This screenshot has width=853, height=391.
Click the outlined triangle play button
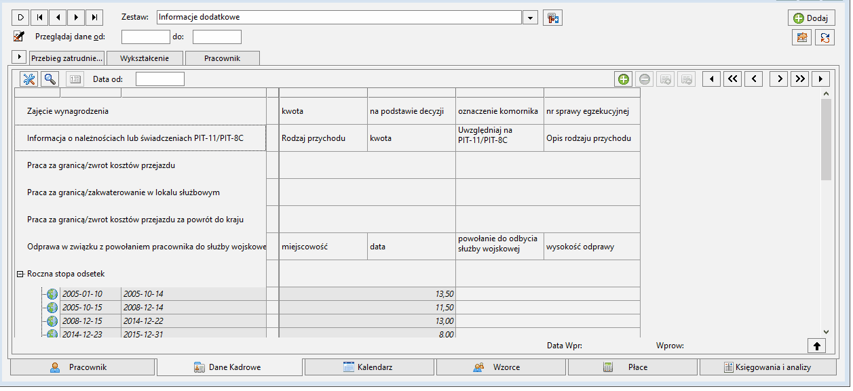click(x=21, y=17)
